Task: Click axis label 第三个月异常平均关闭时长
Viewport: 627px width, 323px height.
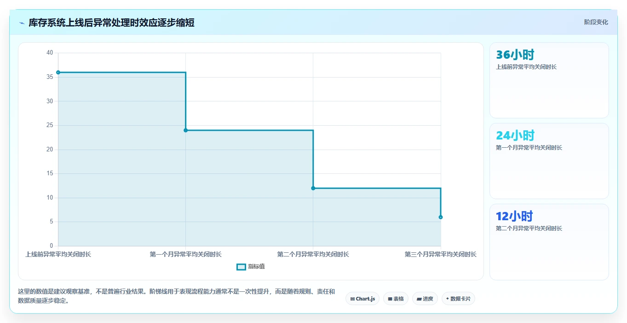Action: [x=441, y=254]
